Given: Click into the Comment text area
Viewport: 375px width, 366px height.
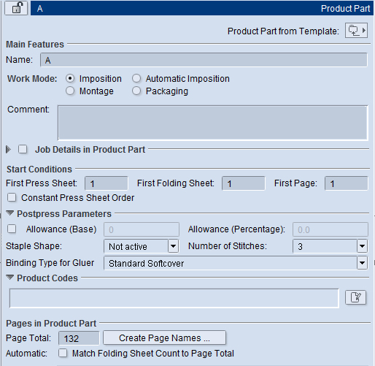Looking at the screenshot, I should tap(213, 123).
